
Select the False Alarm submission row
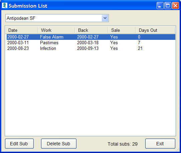coord(91,37)
